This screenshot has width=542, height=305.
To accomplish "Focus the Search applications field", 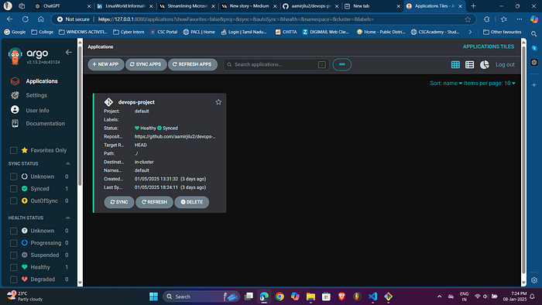I will click(x=276, y=64).
